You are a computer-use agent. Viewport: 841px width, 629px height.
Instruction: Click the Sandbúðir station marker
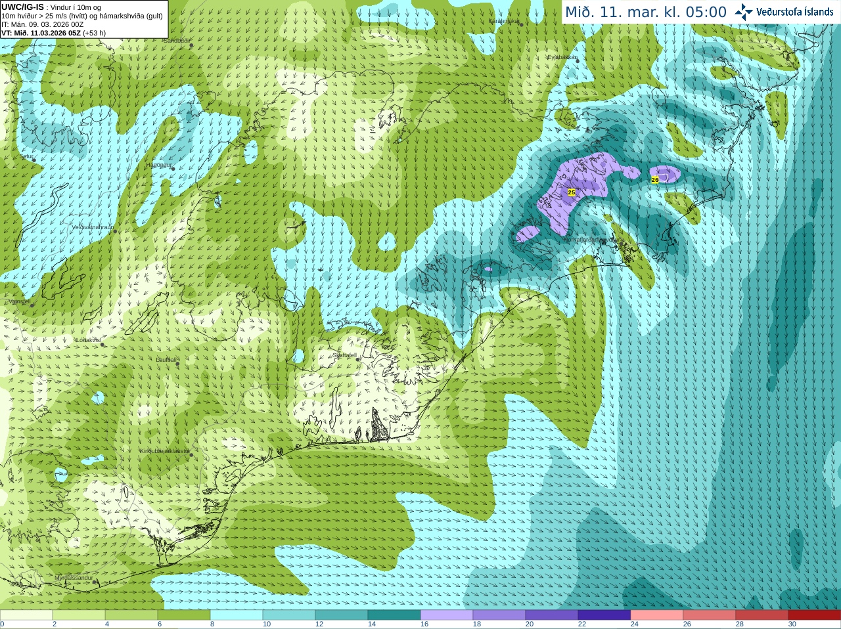coord(191,45)
